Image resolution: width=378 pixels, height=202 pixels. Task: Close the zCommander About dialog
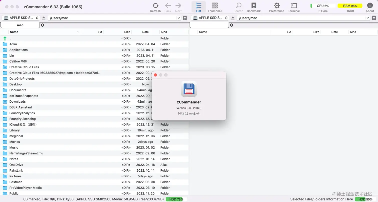pyautogui.click(x=155, y=75)
